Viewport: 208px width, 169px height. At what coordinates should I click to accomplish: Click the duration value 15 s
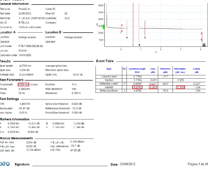pos(74,84)
